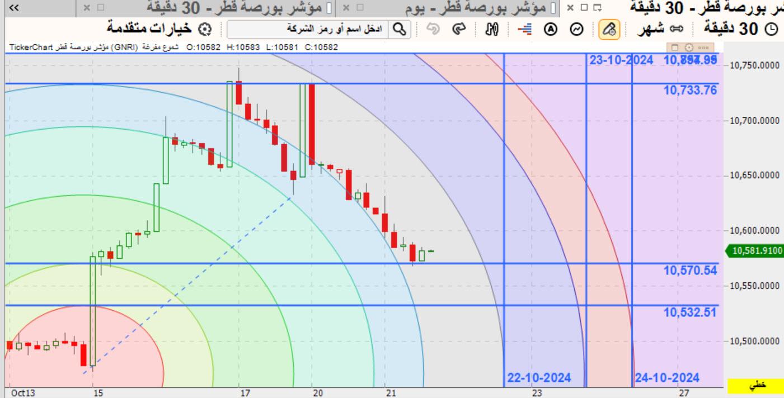Viewport: 784px width, 398px height.
Task: Toggle the highlighted drawing tools pencil button
Action: 609,30
